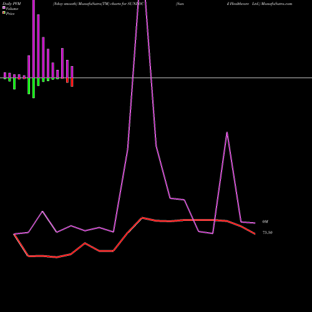Click the 'Volume' legend label

point(12,9)
